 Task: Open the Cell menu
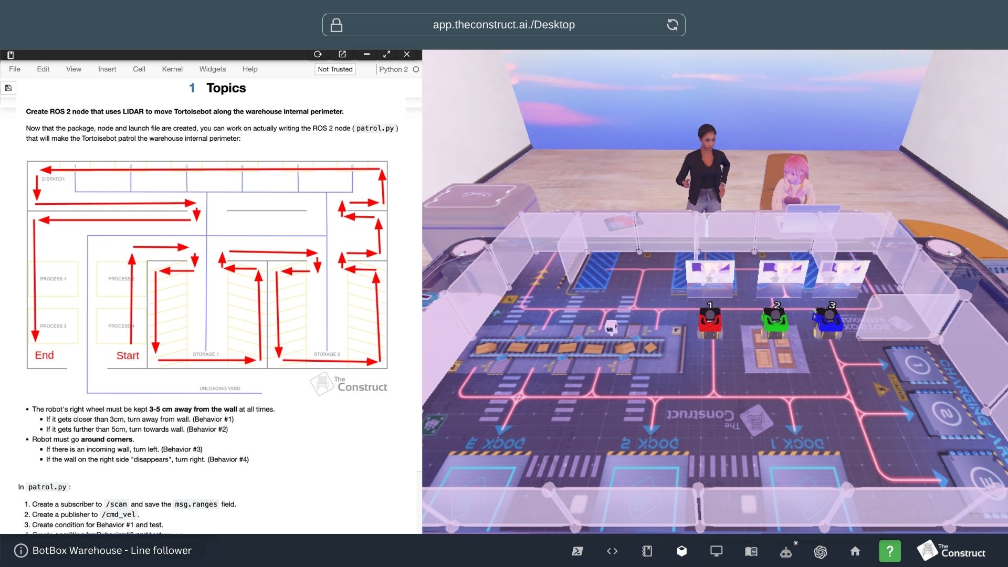(139, 69)
